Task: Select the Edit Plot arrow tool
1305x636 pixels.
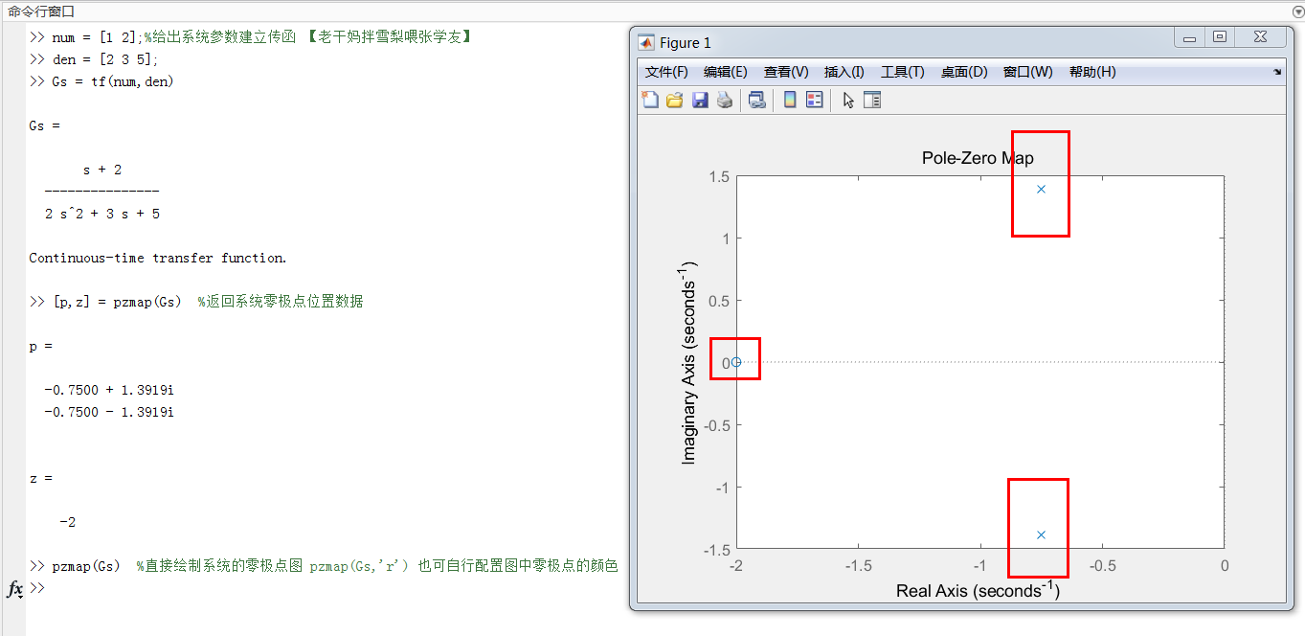Action: [848, 100]
